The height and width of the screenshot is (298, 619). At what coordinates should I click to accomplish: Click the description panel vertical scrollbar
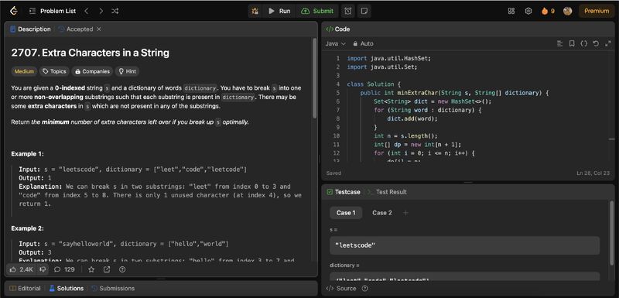click(x=315, y=78)
